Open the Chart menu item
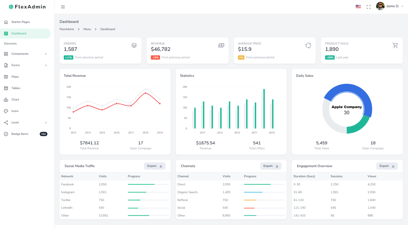Screen dimensions: 408x229 pyautogui.click(x=25, y=100)
